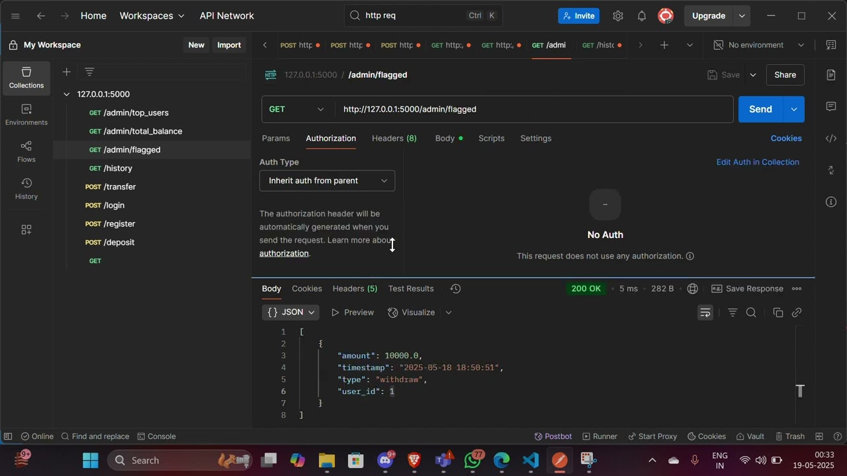Open the tab list chevron dropdown
The height and width of the screenshot is (476, 847).
click(x=690, y=45)
